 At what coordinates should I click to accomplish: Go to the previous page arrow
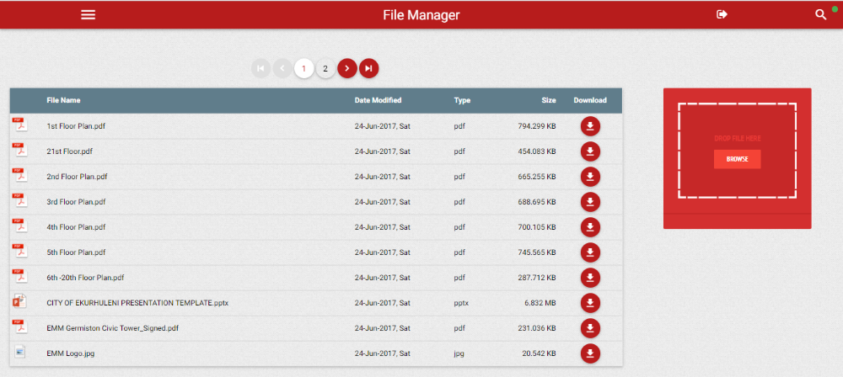click(x=282, y=68)
